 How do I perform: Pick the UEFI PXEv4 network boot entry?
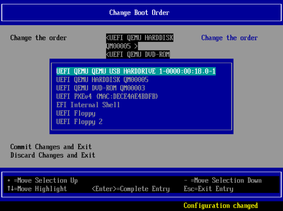point(107,96)
